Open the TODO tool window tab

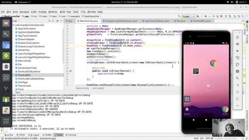point(21,135)
